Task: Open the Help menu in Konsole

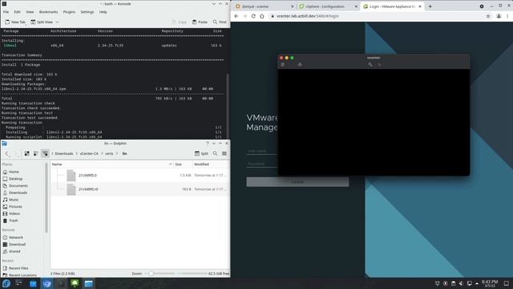Action: tap(103, 12)
